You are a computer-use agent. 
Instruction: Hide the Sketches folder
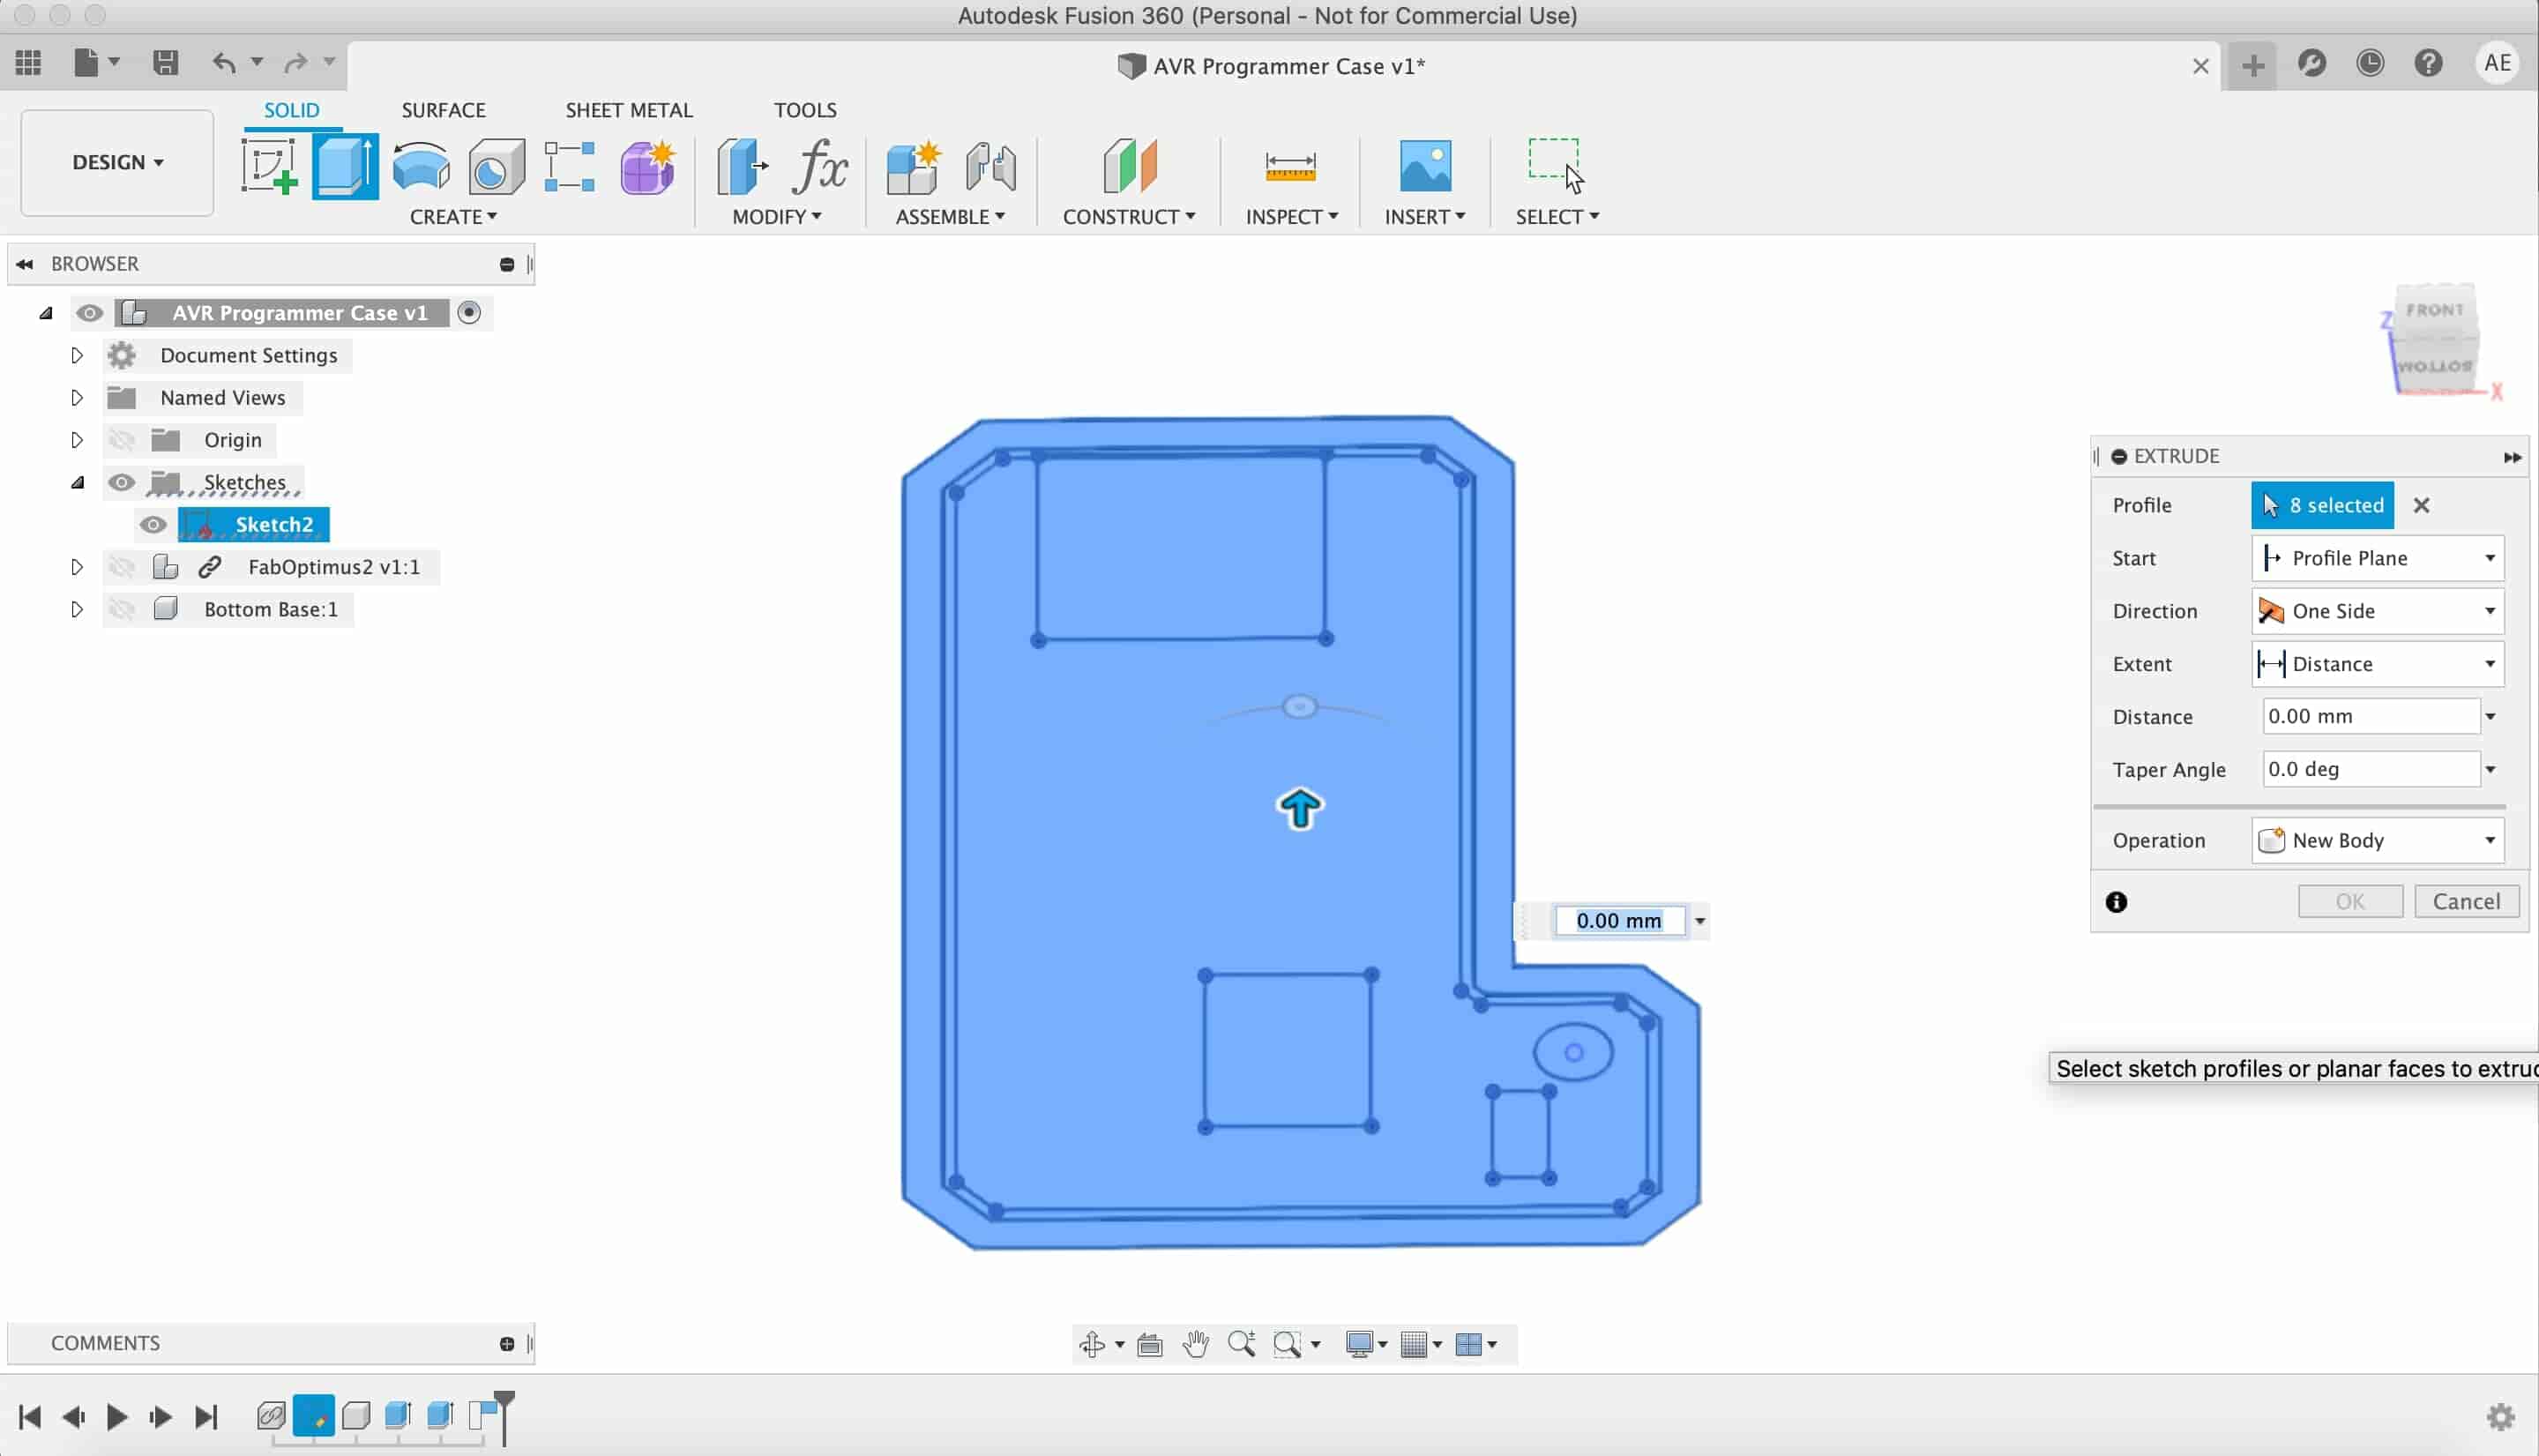tap(121, 482)
